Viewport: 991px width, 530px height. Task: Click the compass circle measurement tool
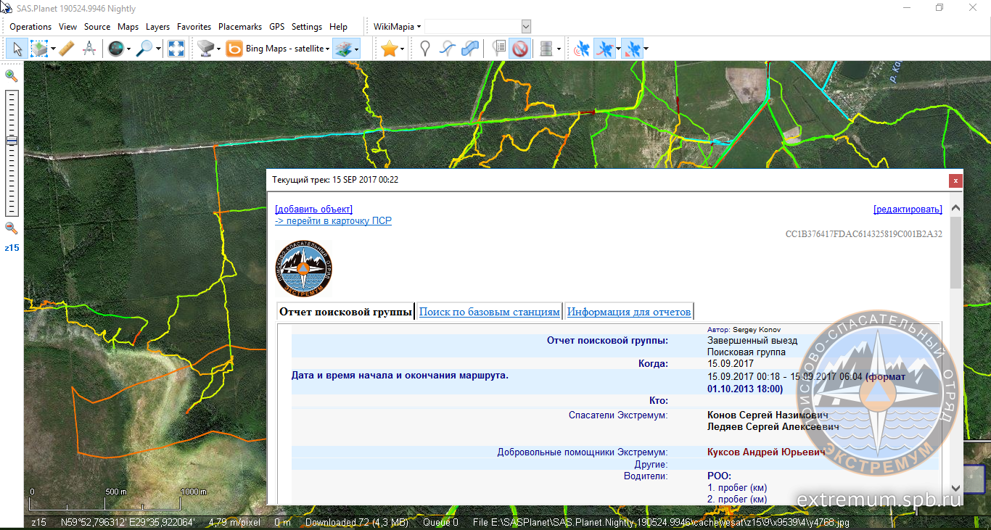[x=89, y=49]
